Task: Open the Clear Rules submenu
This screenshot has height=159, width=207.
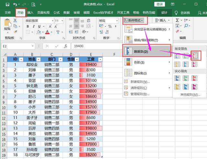Action: pyautogui.click(x=147, y=88)
